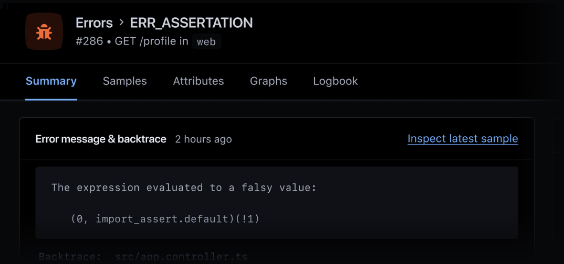564x264 pixels.
Task: Click the breadcrumb chevron after Errors
Action: tap(122, 23)
